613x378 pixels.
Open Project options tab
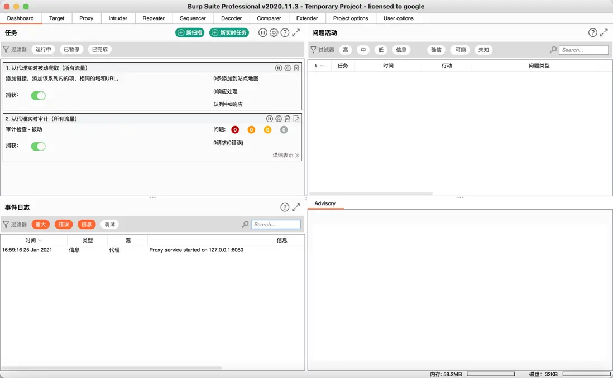click(351, 18)
